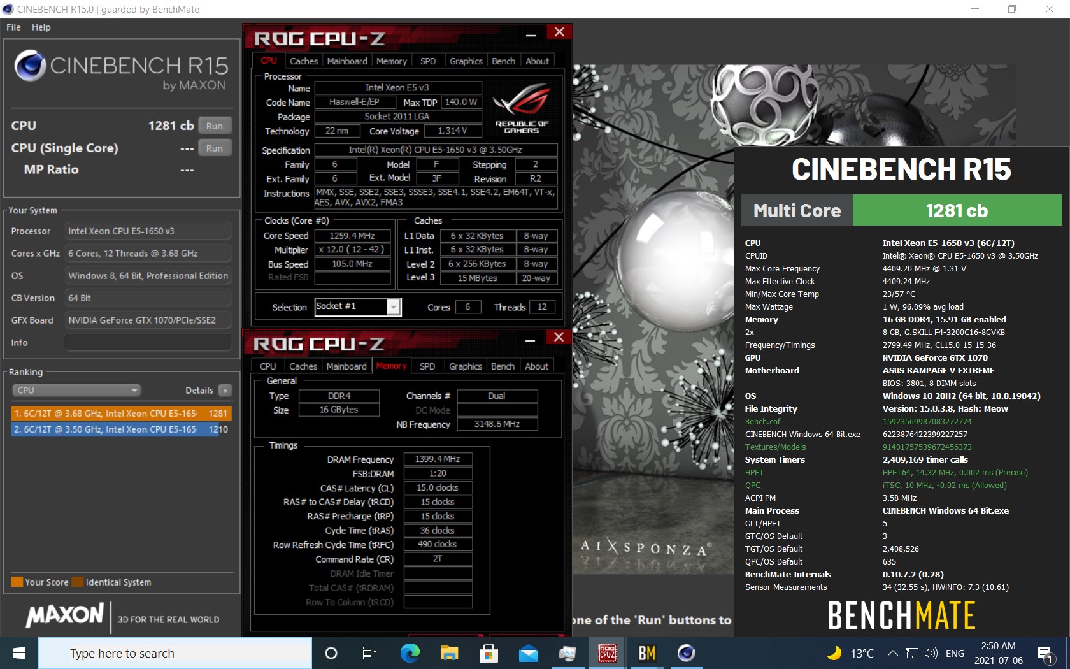This screenshot has height=669, width=1070.
Task: Click the MAXON logo at bottom left
Action: click(x=64, y=615)
